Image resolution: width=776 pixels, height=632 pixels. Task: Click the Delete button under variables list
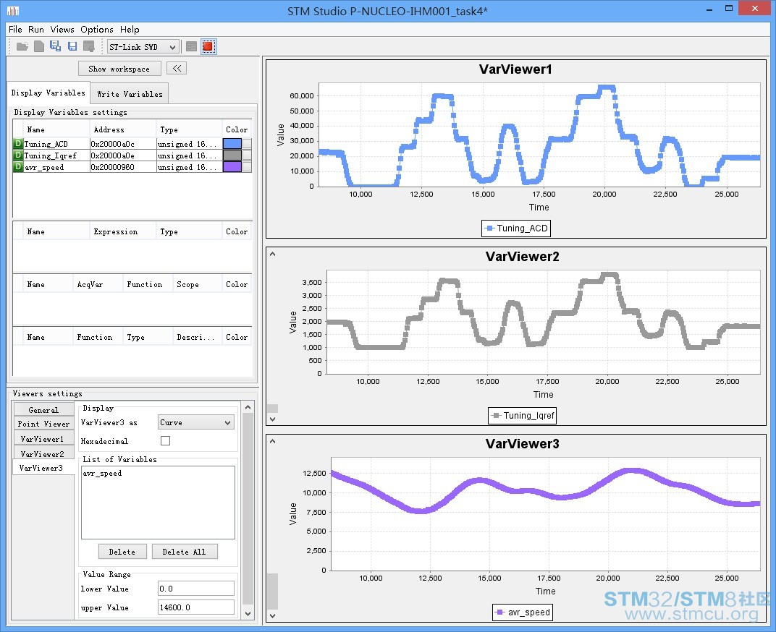122,552
